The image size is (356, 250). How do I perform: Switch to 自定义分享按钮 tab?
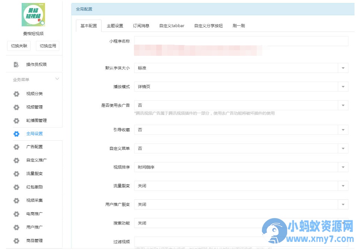pos(208,26)
